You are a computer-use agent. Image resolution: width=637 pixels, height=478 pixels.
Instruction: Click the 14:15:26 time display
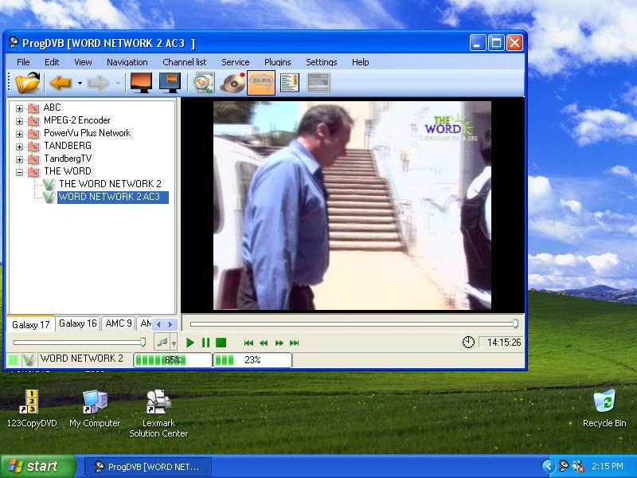click(504, 343)
